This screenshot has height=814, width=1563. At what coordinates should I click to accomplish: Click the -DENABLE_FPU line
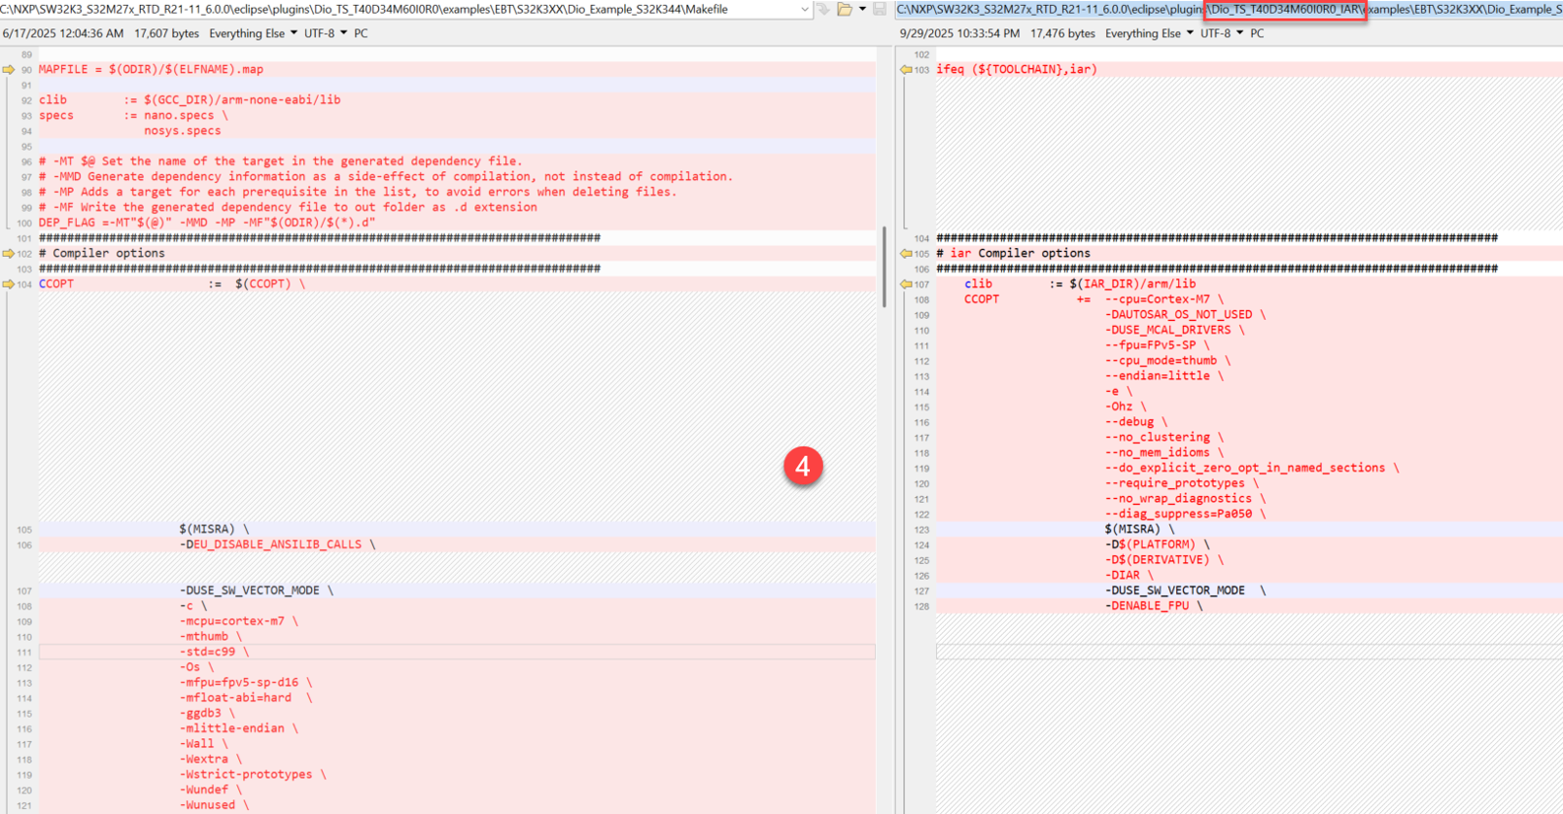pyautogui.click(x=1154, y=605)
